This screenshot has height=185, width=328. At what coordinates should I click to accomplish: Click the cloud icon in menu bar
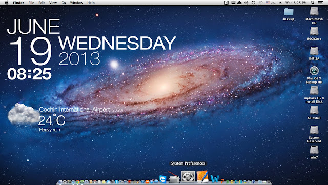click(x=239, y=3)
